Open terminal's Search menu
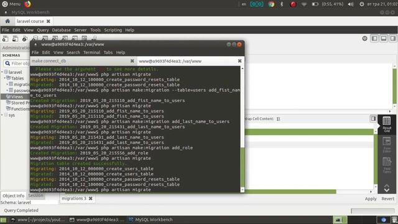398x224 pixels. click(73, 52)
